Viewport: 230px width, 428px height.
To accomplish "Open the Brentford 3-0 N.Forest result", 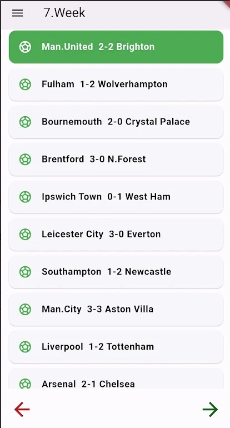I will pos(116,159).
